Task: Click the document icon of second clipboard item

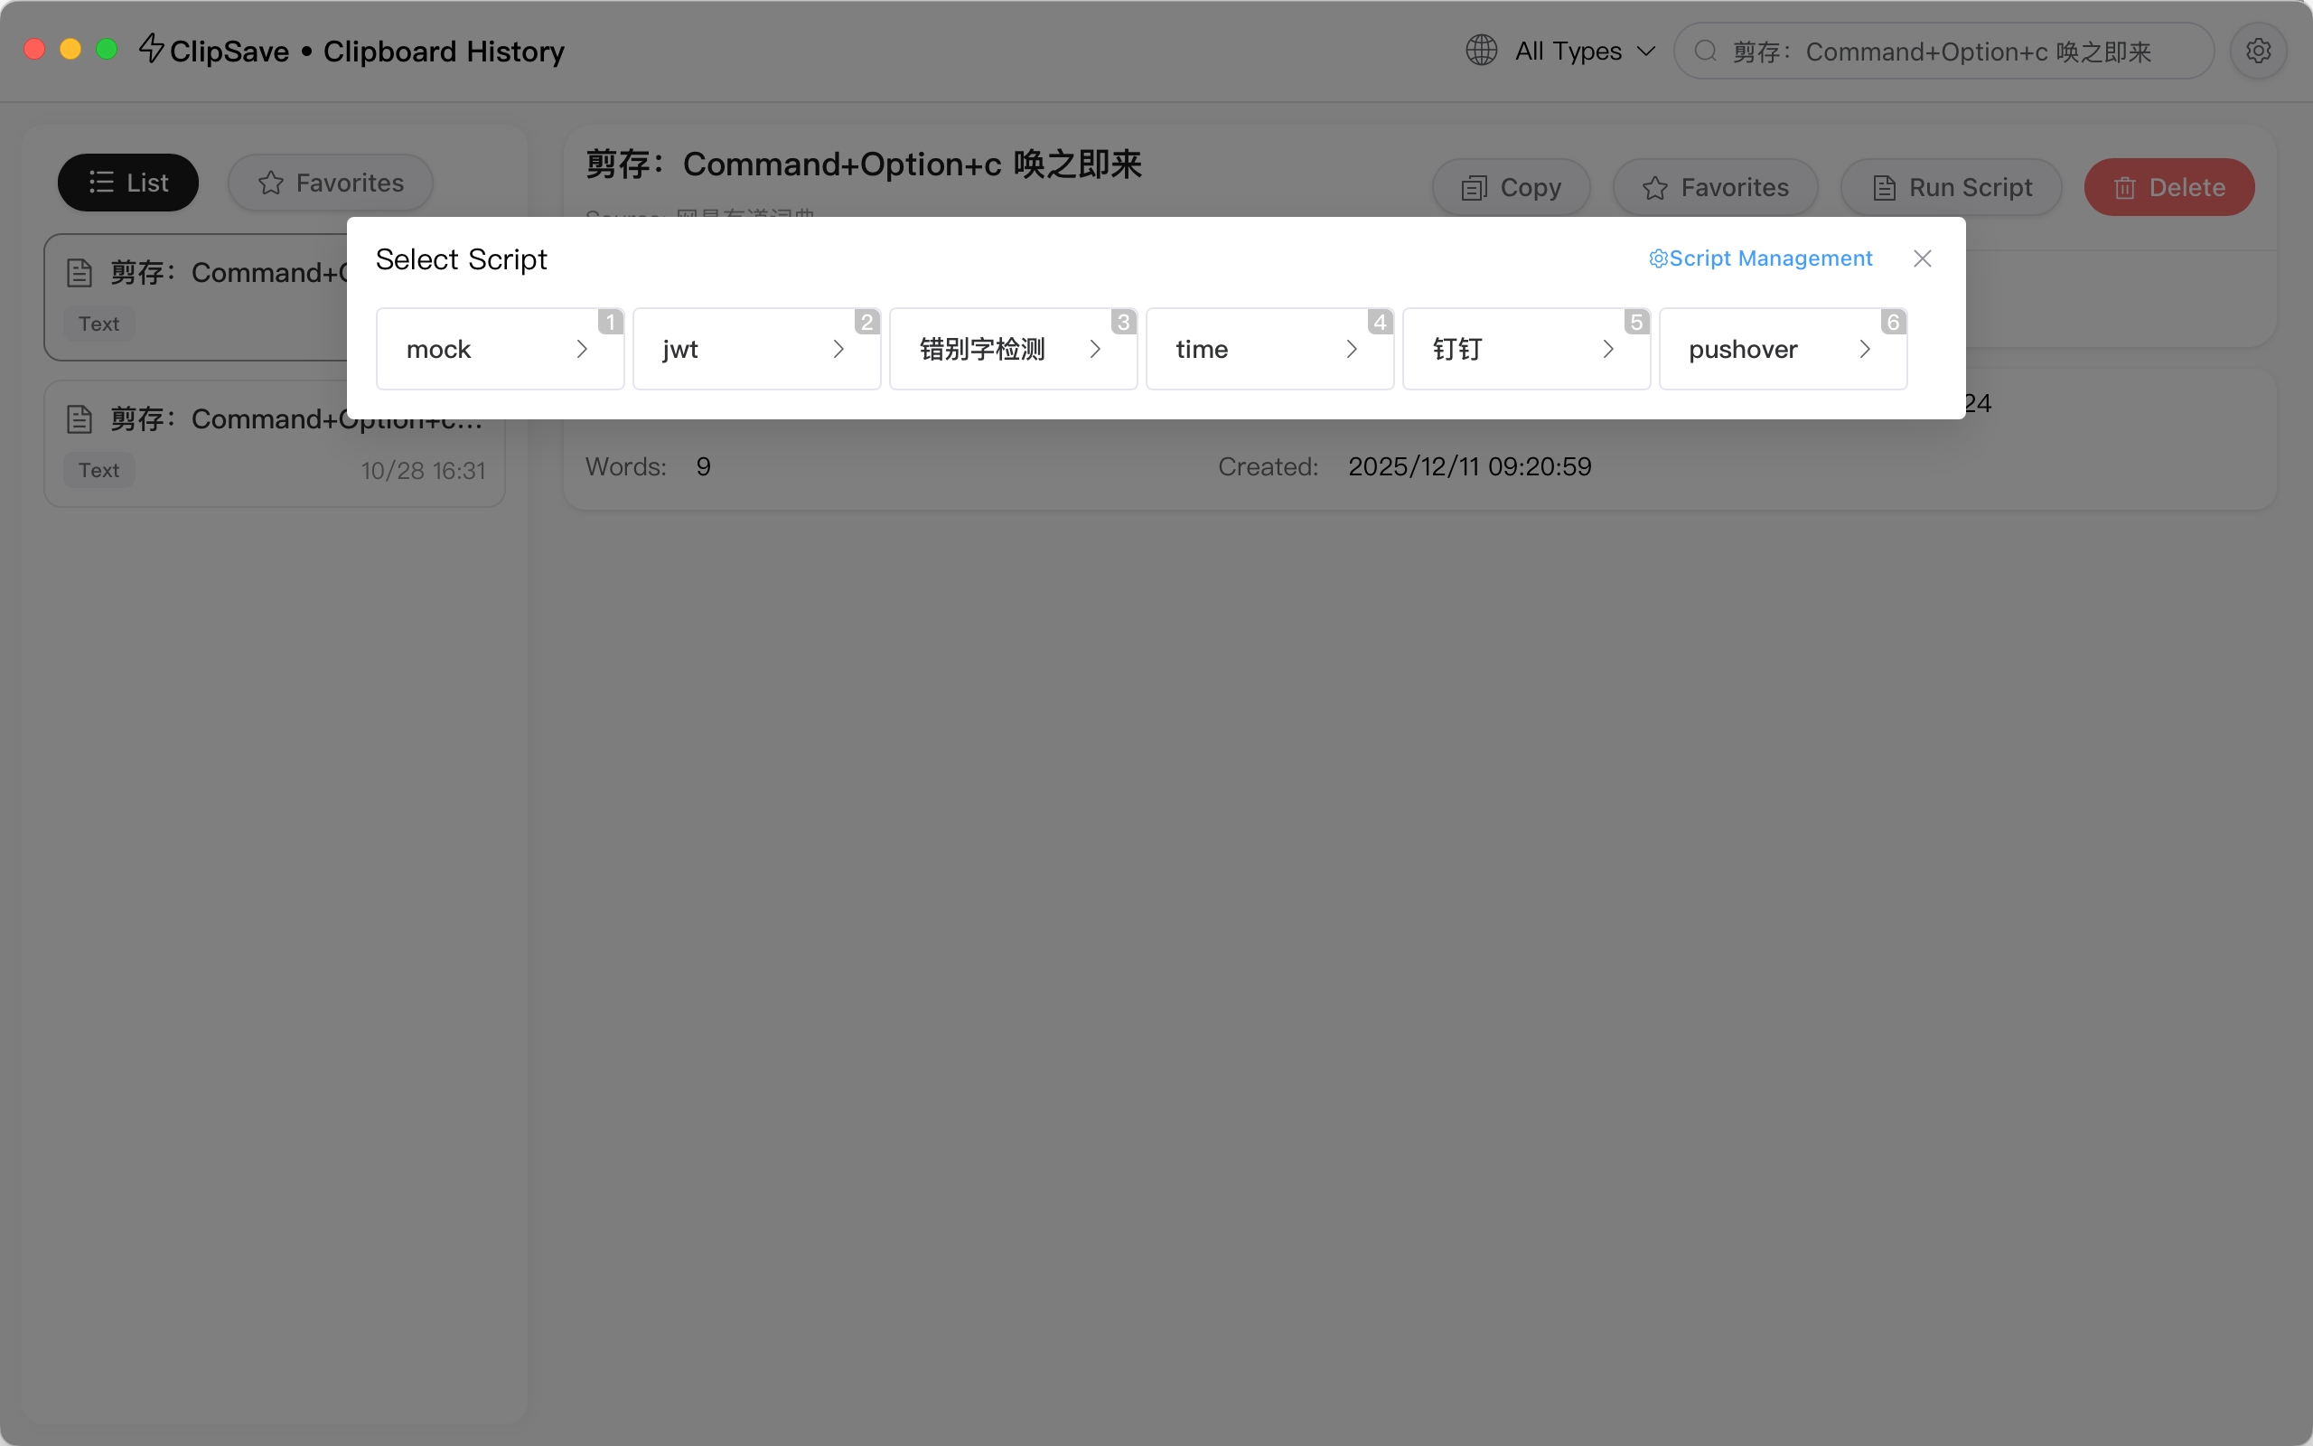Action: pos(80,418)
